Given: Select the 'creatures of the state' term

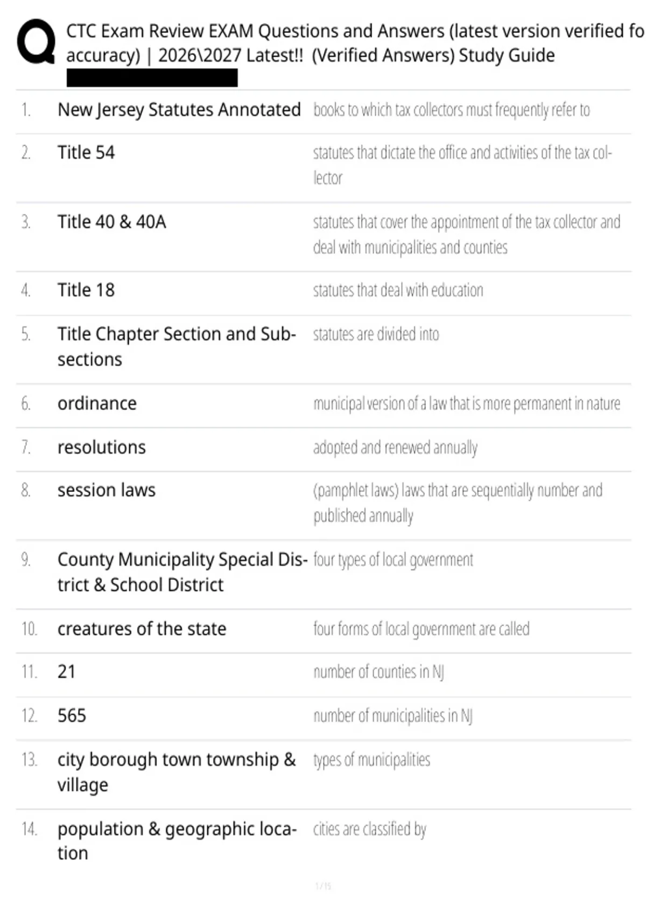Looking at the screenshot, I should 142,629.
